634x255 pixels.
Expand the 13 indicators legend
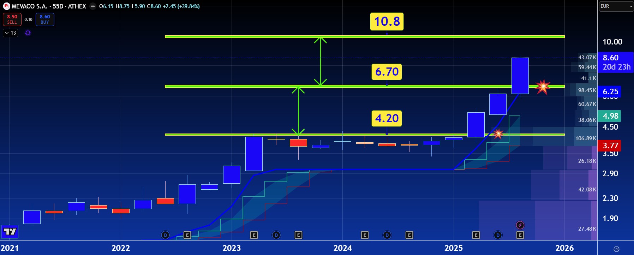click(11, 33)
